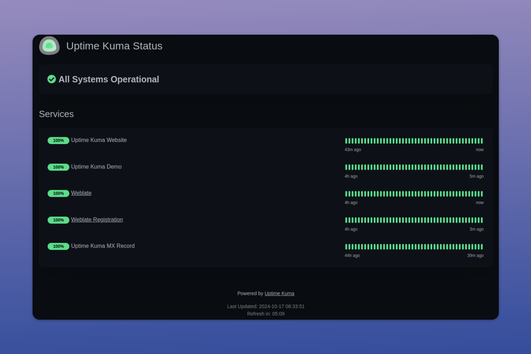
Task: Click the heartbeat bar in the Weblate row
Action: 414,194
